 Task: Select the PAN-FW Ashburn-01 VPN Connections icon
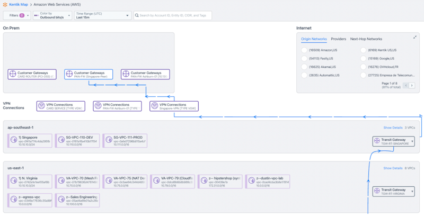click(x=98, y=106)
